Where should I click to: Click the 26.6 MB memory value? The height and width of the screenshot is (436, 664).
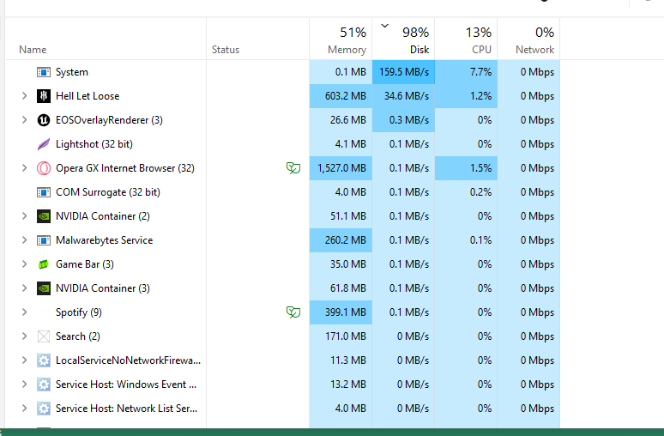(348, 120)
